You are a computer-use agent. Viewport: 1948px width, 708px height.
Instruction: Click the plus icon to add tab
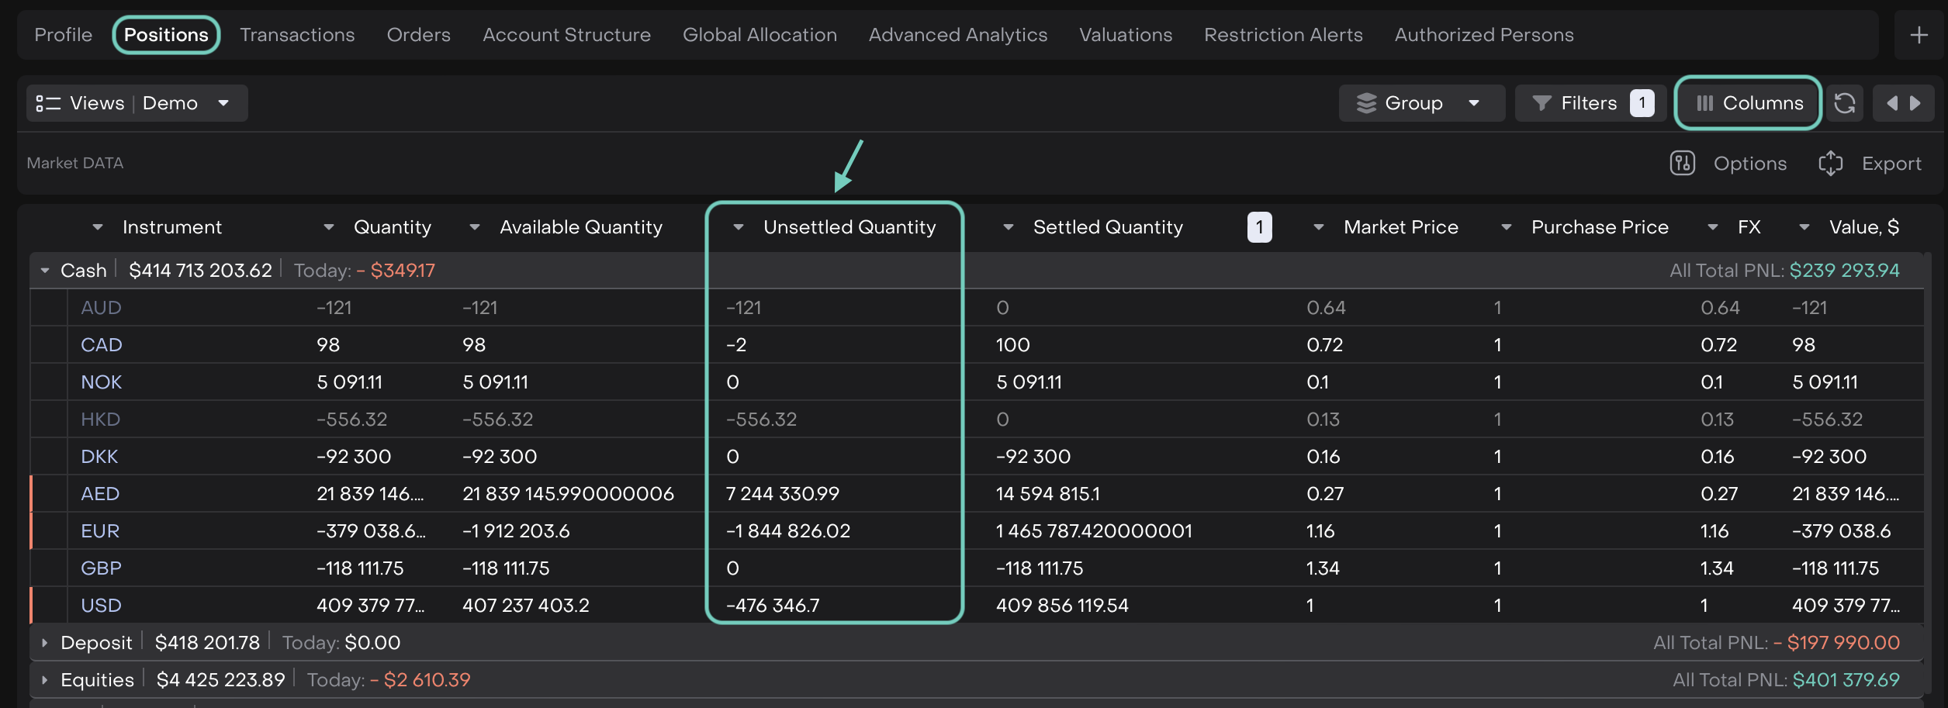tap(1919, 35)
